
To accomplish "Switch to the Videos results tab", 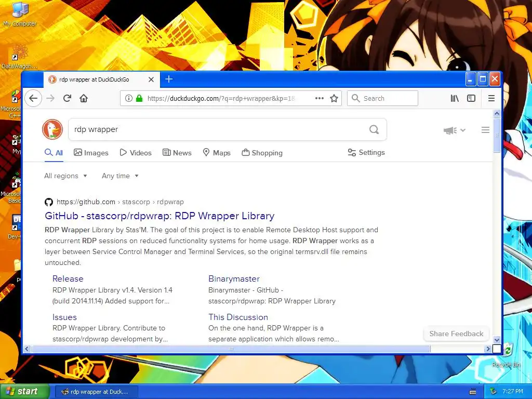I will (x=136, y=153).
